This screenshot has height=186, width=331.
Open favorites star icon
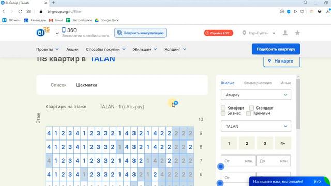tap(297, 33)
